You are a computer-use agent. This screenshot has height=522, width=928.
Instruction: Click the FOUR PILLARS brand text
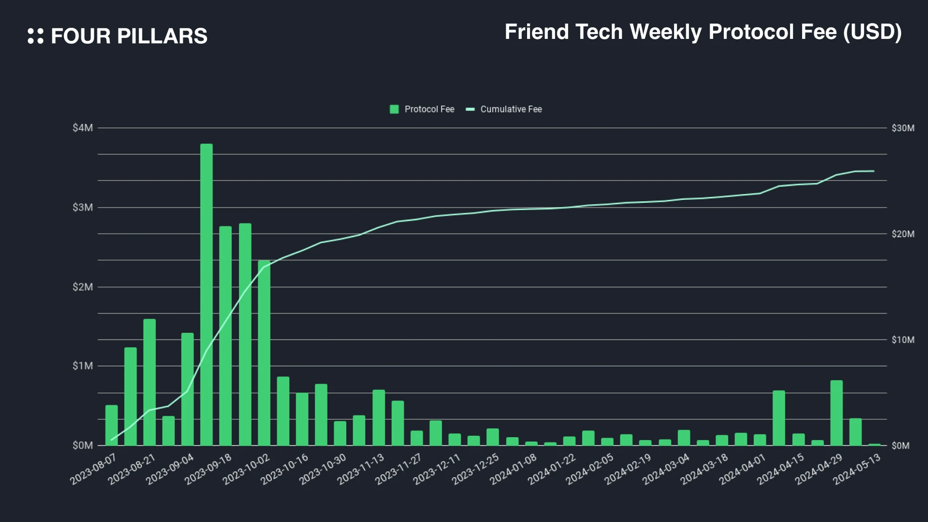[x=129, y=36]
